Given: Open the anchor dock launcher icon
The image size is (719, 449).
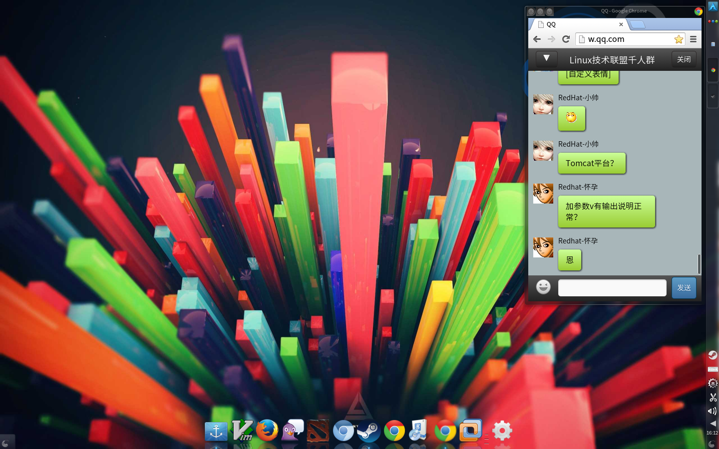Looking at the screenshot, I should (x=216, y=431).
